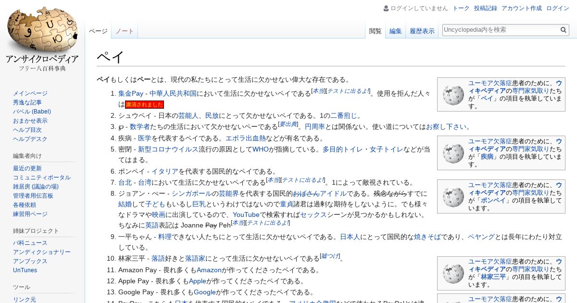Go to メインページ in sidebar
The height and width of the screenshot is (303, 577).
click(x=30, y=93)
